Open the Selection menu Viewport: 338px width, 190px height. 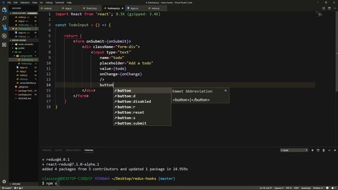(x=25, y=3)
